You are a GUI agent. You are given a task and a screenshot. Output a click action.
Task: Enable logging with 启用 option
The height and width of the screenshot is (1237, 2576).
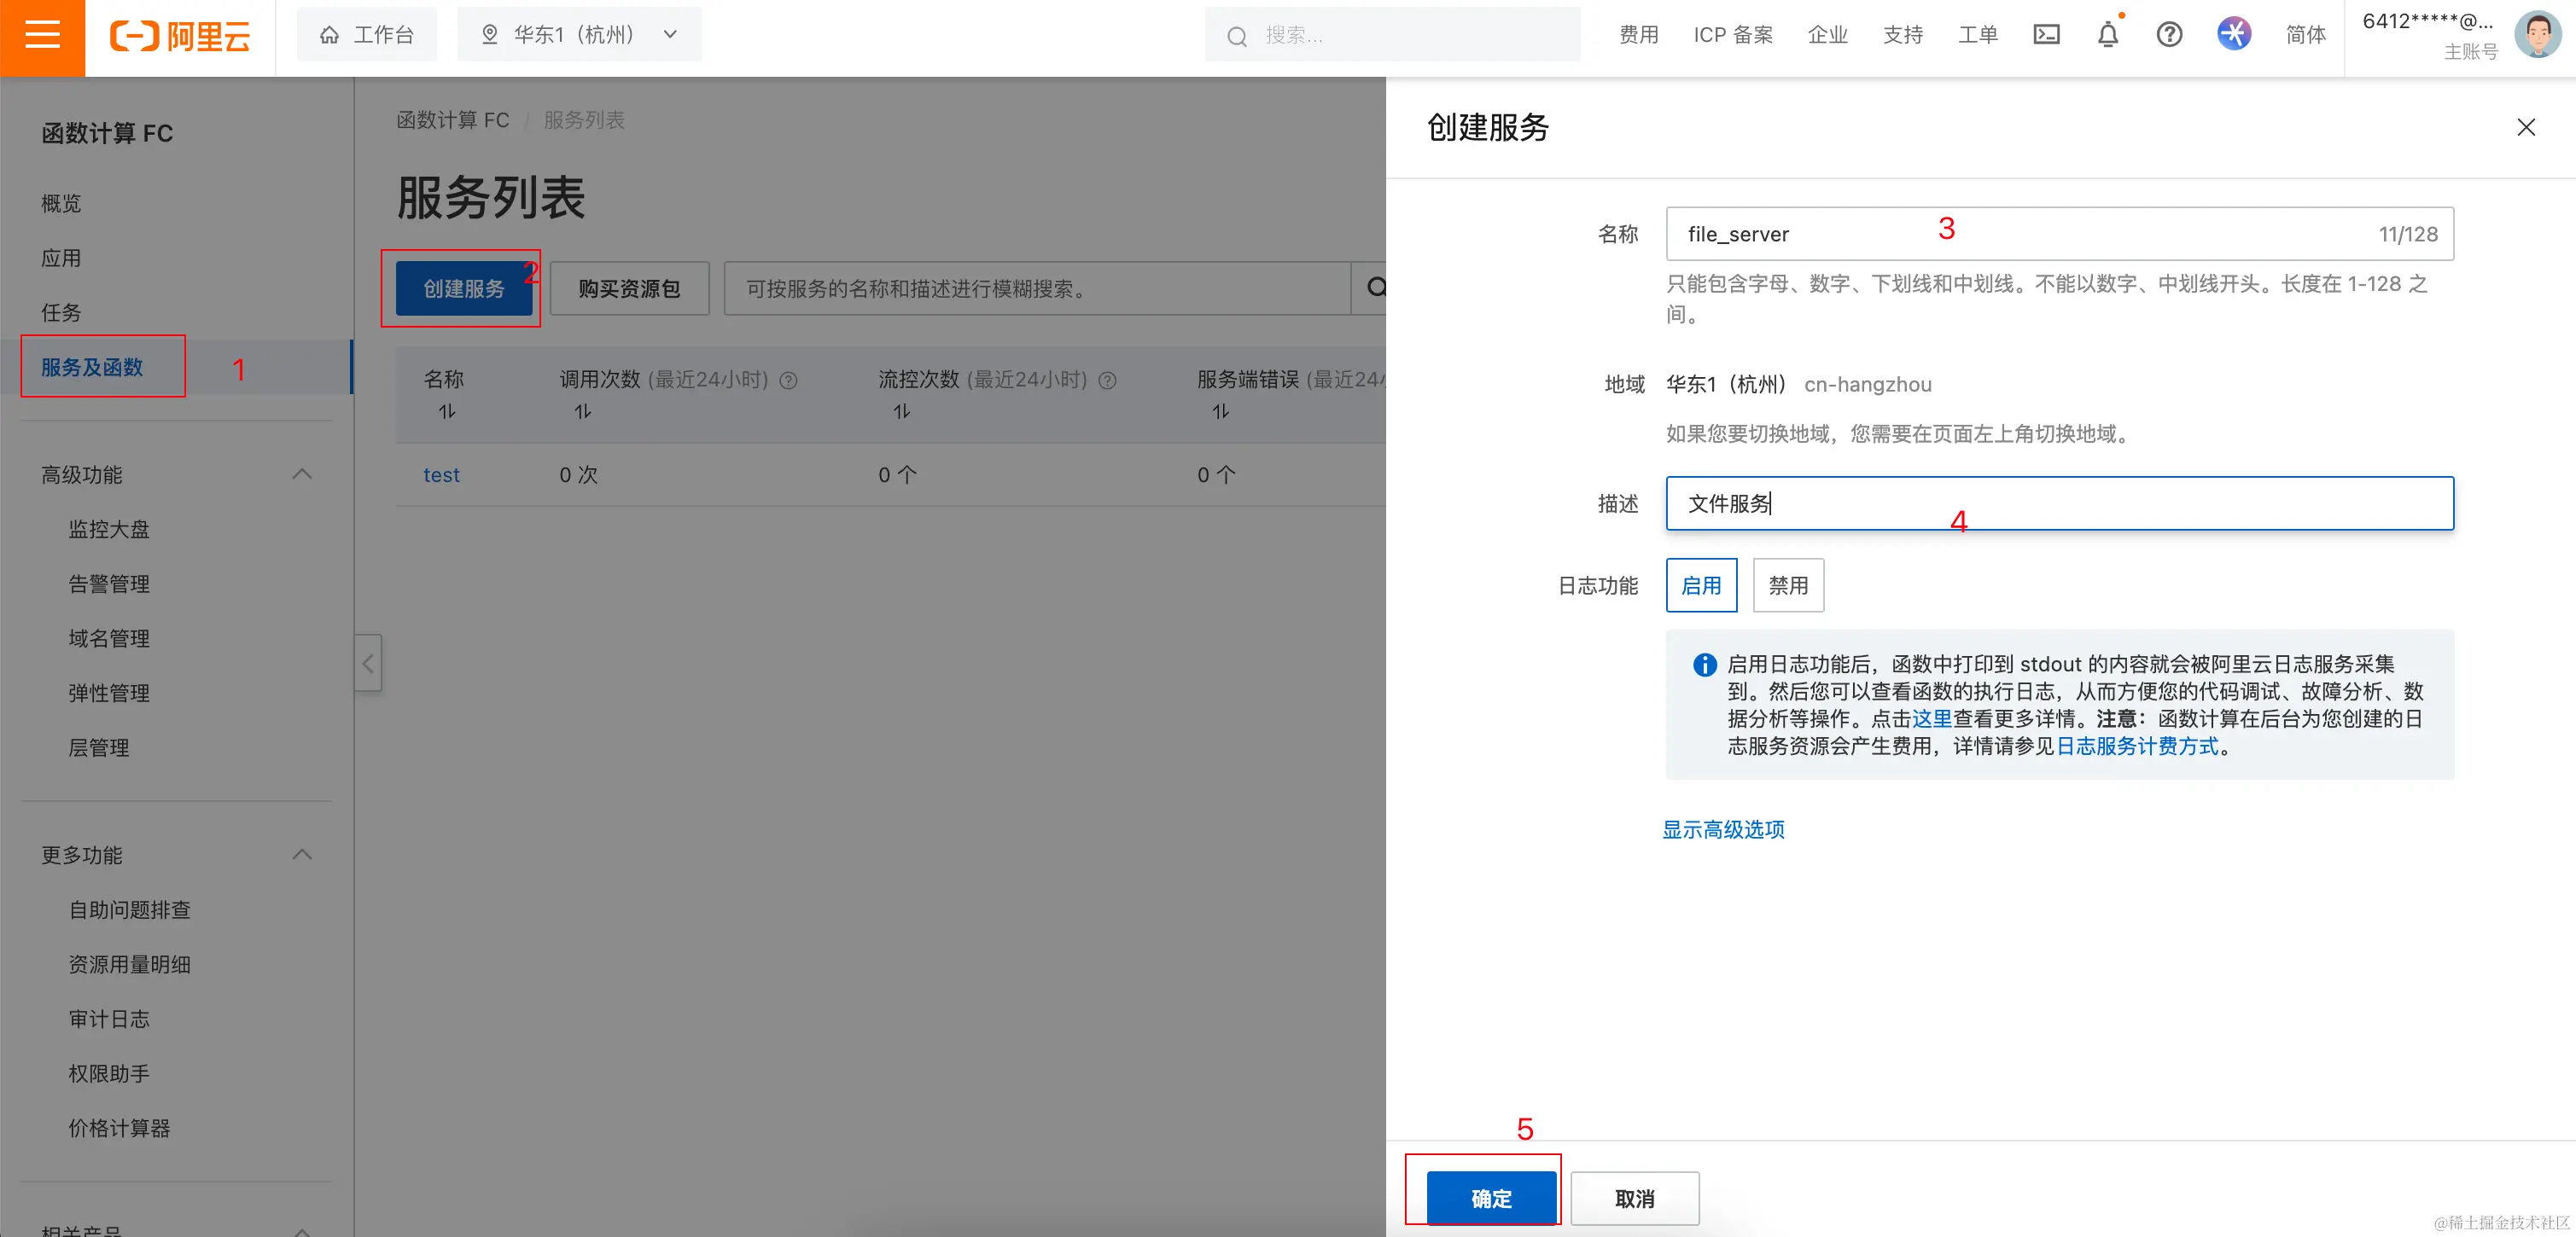point(1700,585)
